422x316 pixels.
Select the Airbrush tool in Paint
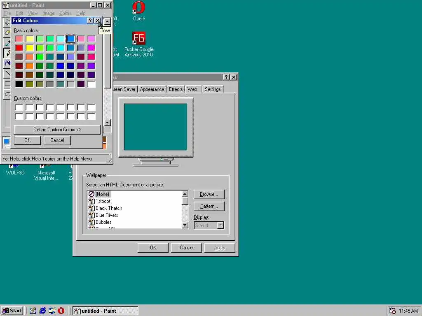coord(7,63)
